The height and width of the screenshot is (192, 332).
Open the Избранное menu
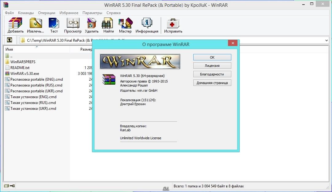[x=69, y=13]
